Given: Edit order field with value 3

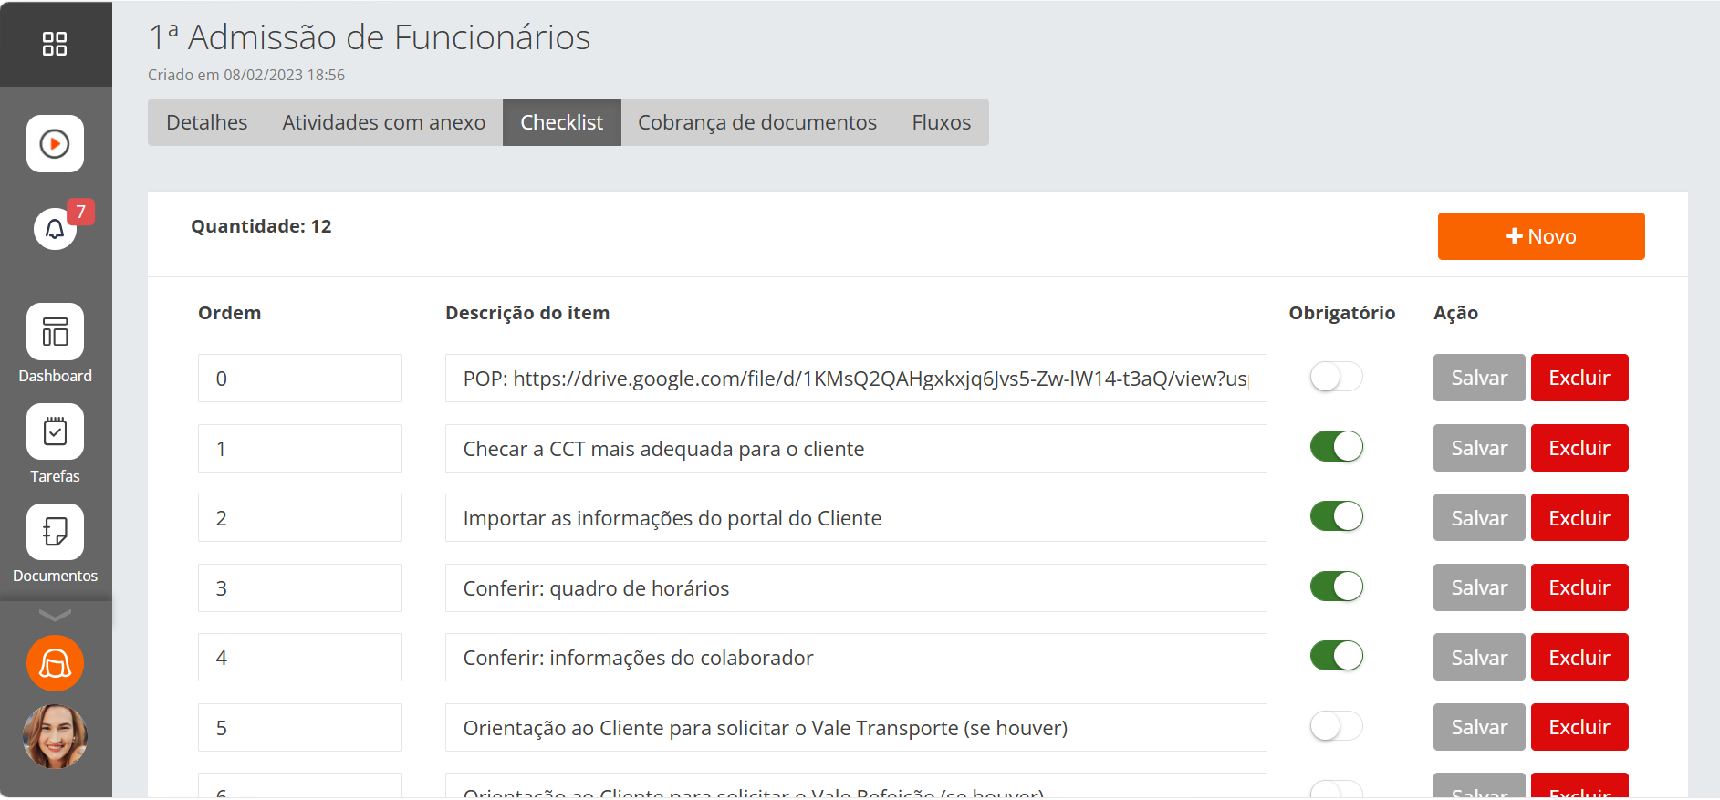Looking at the screenshot, I should pyautogui.click(x=300, y=587).
